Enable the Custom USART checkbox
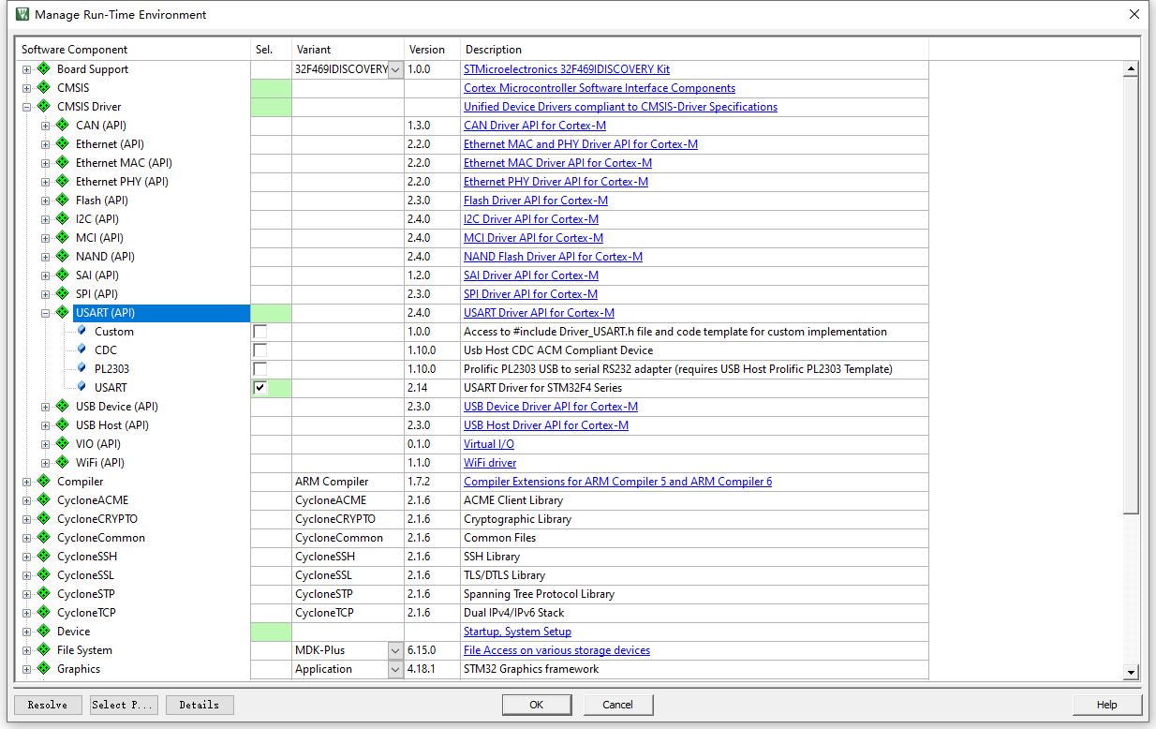 260,332
